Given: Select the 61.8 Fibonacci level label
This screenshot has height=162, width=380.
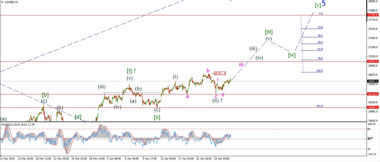Looking at the screenshot, I should (320, 49).
